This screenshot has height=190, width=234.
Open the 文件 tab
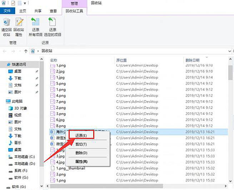7,11
